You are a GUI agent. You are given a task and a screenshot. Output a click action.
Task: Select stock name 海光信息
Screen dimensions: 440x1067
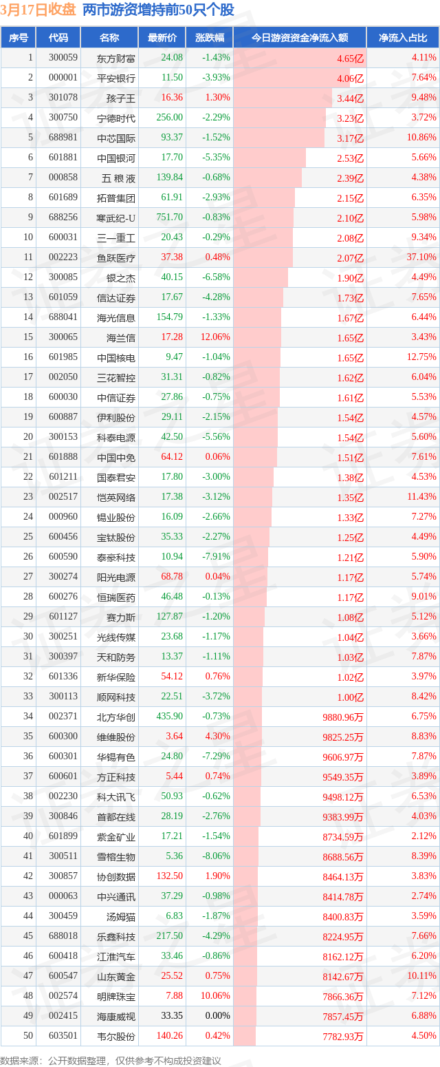[x=116, y=317]
